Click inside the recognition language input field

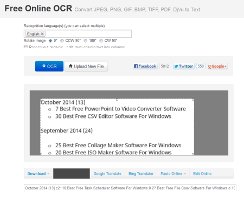click(88, 34)
